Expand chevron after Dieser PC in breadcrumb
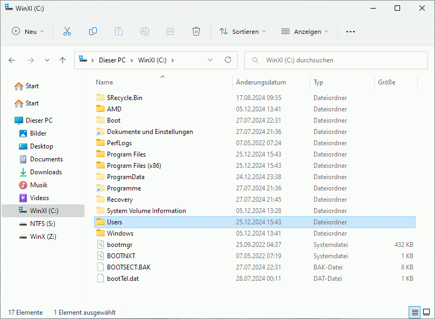Viewport: 435px width, 319px height. [132, 60]
